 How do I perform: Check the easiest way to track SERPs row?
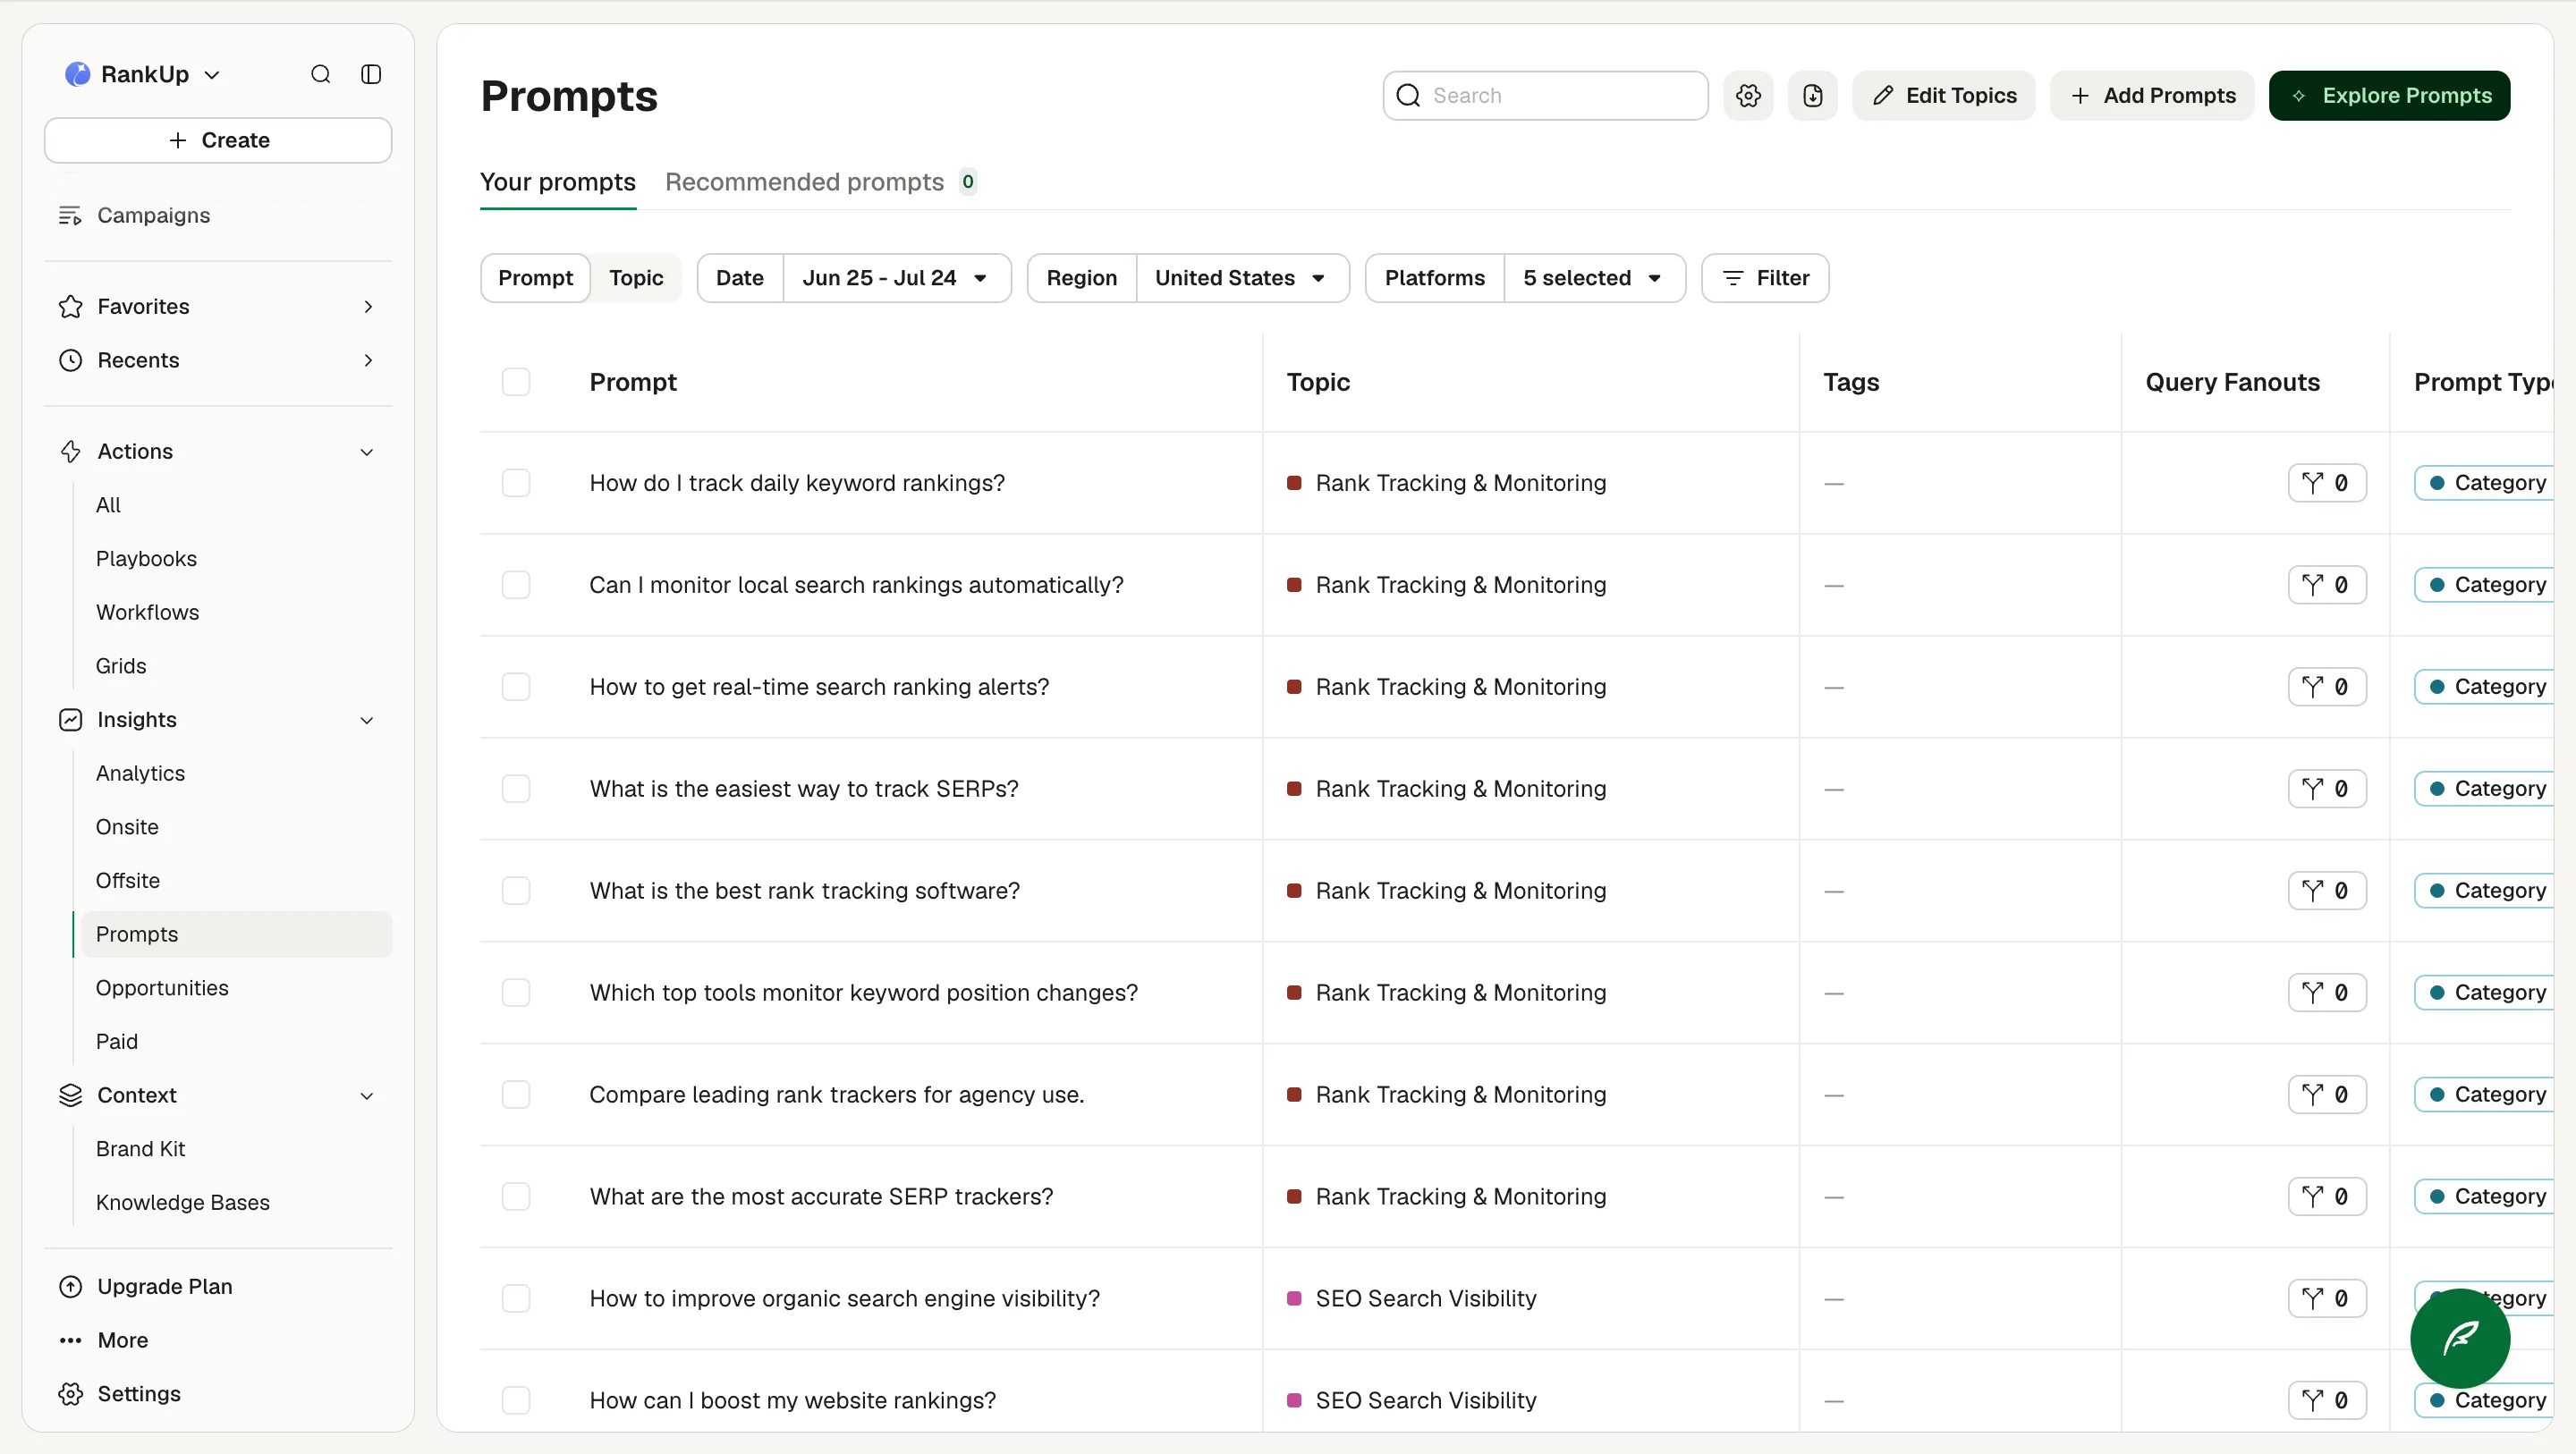(515, 788)
